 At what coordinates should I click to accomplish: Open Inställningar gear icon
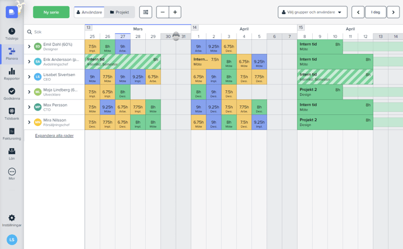coord(12,218)
